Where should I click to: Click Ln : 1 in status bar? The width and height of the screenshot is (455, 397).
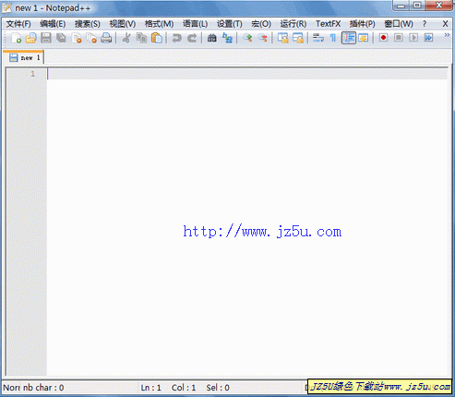(x=150, y=388)
